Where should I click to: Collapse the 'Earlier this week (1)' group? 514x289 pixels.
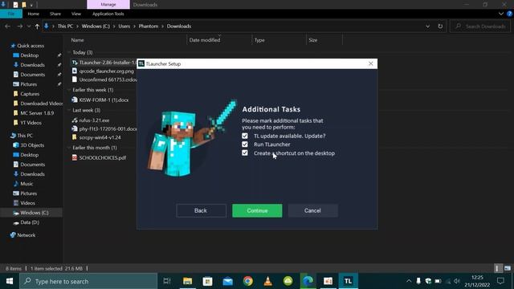(69, 90)
